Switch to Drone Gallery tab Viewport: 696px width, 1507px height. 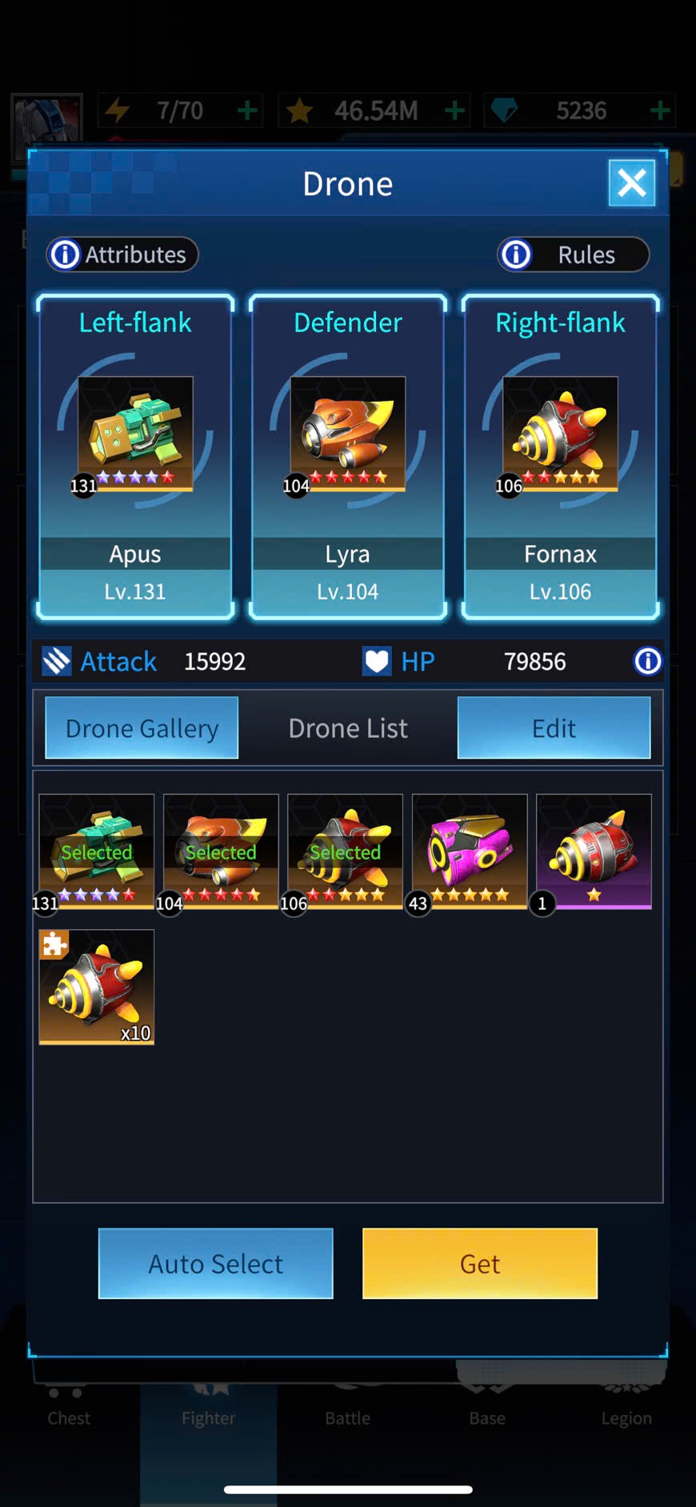click(x=142, y=727)
